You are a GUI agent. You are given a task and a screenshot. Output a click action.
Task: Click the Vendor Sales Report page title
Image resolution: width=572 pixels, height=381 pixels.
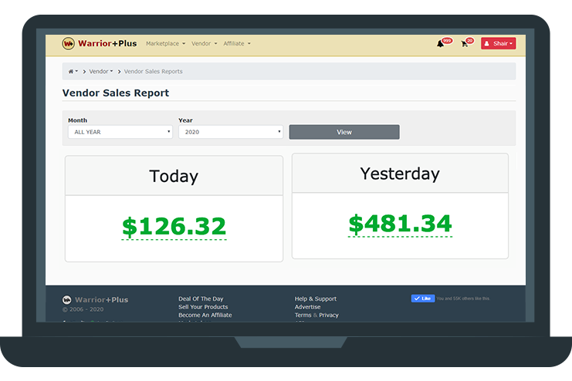tap(116, 93)
